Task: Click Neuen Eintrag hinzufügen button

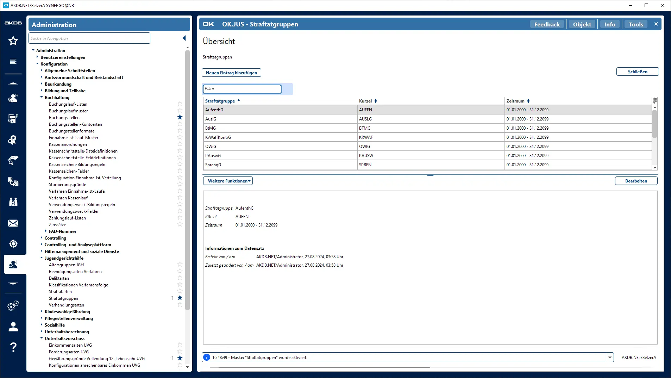Action: pyautogui.click(x=231, y=73)
